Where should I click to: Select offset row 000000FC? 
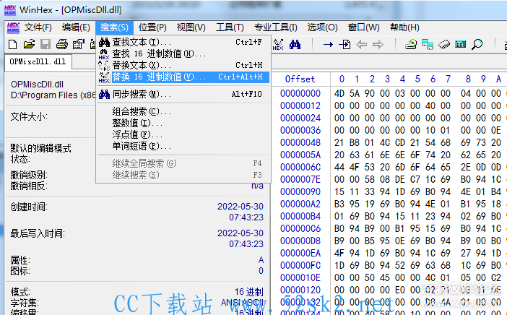300,266
